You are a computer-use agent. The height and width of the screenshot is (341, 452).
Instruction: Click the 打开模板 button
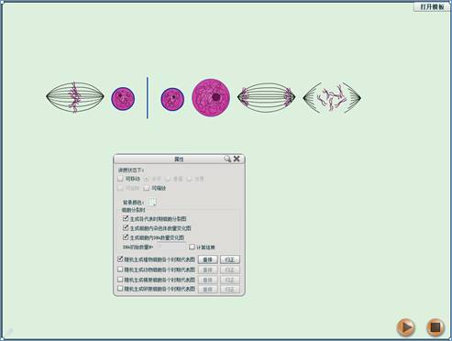click(x=432, y=6)
